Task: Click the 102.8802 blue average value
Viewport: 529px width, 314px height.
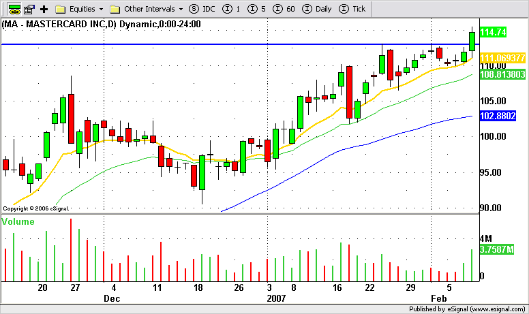Action: pyautogui.click(x=498, y=116)
